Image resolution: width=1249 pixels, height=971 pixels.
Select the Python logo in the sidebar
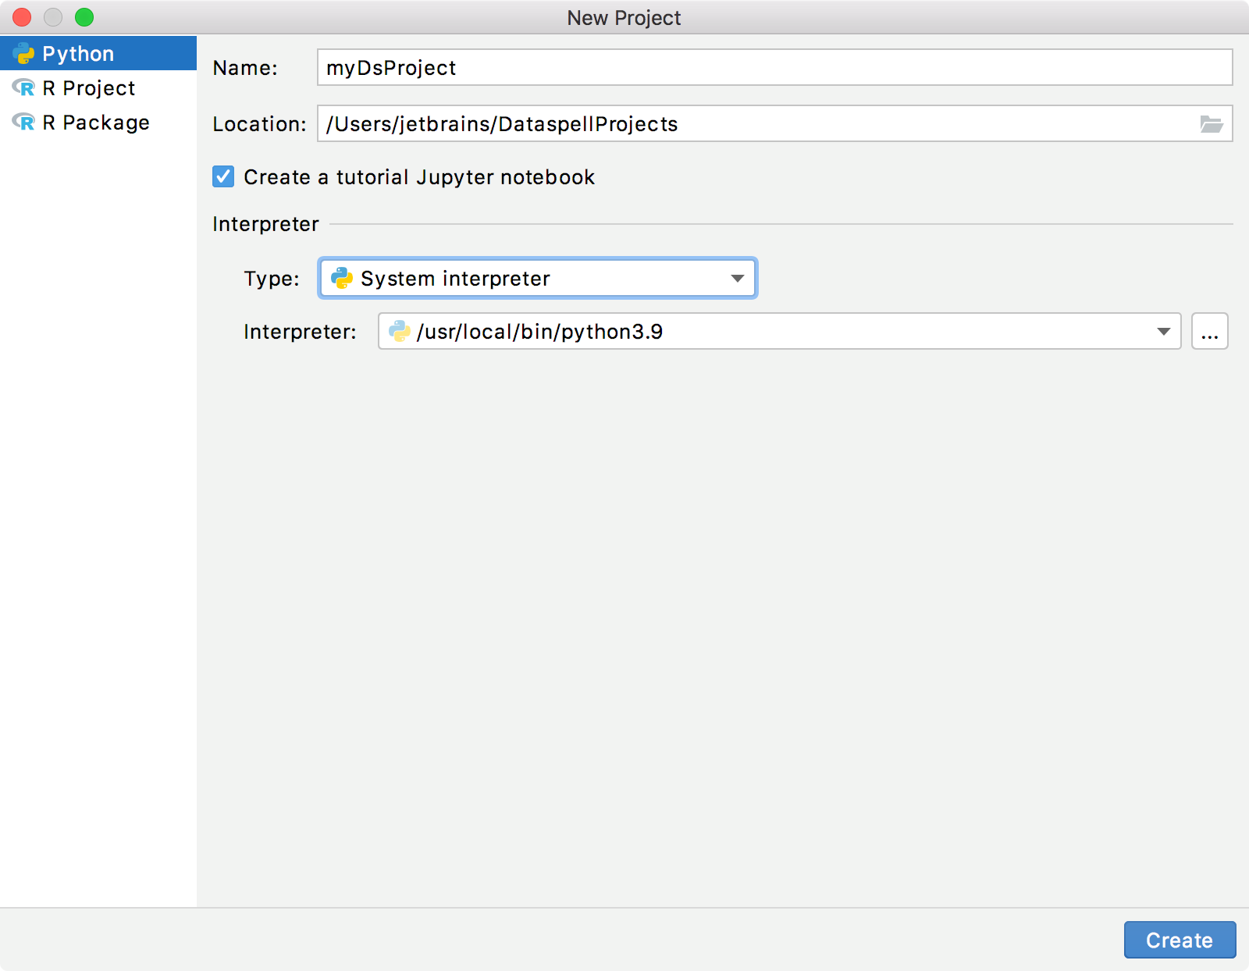26,53
